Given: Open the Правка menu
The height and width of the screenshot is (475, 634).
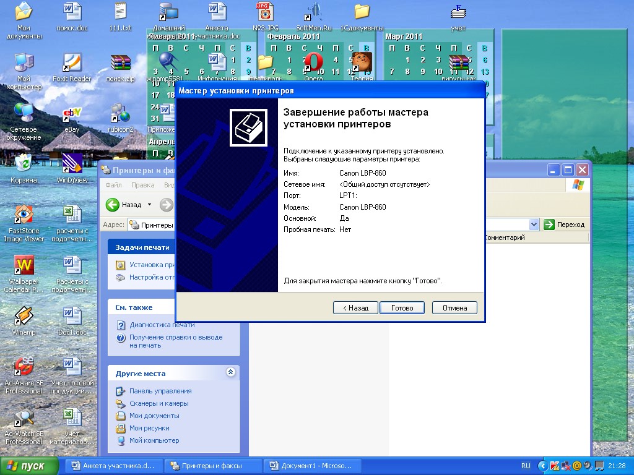Looking at the screenshot, I should (142, 185).
